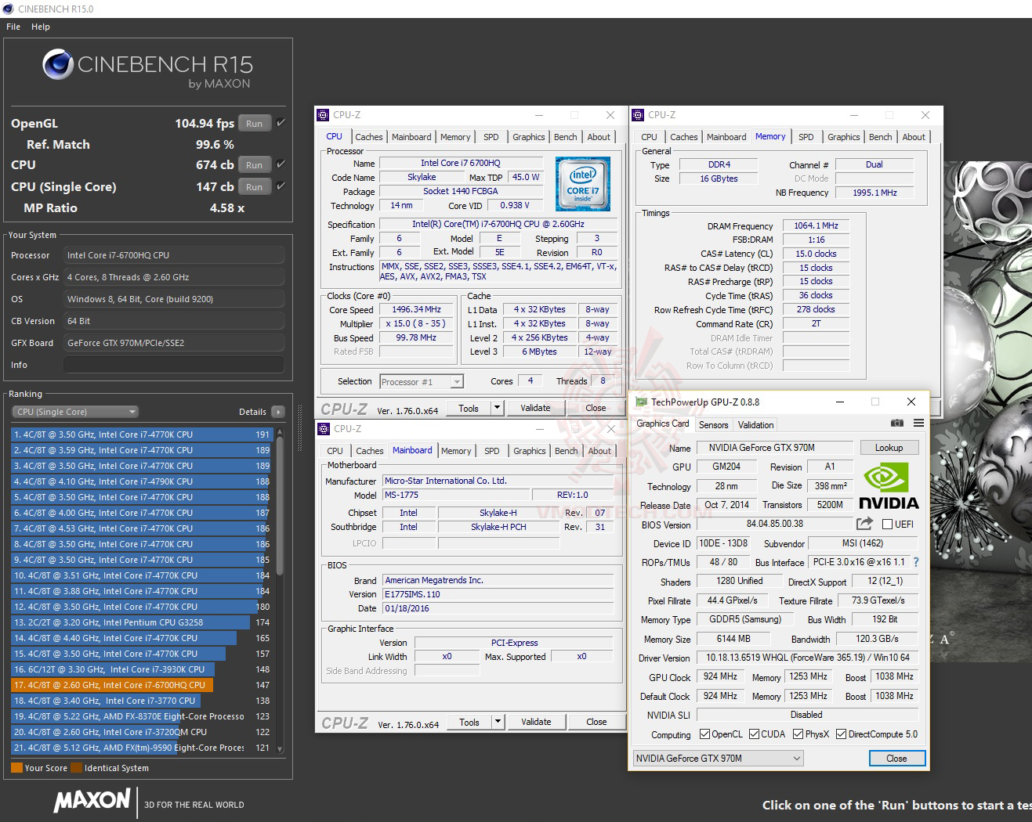Click the Bus Interface question mark in GPU-Z
The height and width of the screenshot is (822, 1032).
point(916,562)
